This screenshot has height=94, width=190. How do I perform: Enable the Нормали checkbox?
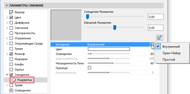click(11, 59)
